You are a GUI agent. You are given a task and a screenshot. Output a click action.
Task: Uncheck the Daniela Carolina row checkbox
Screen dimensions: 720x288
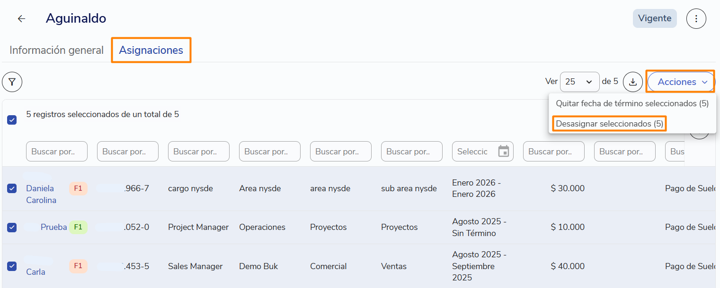coord(12,188)
